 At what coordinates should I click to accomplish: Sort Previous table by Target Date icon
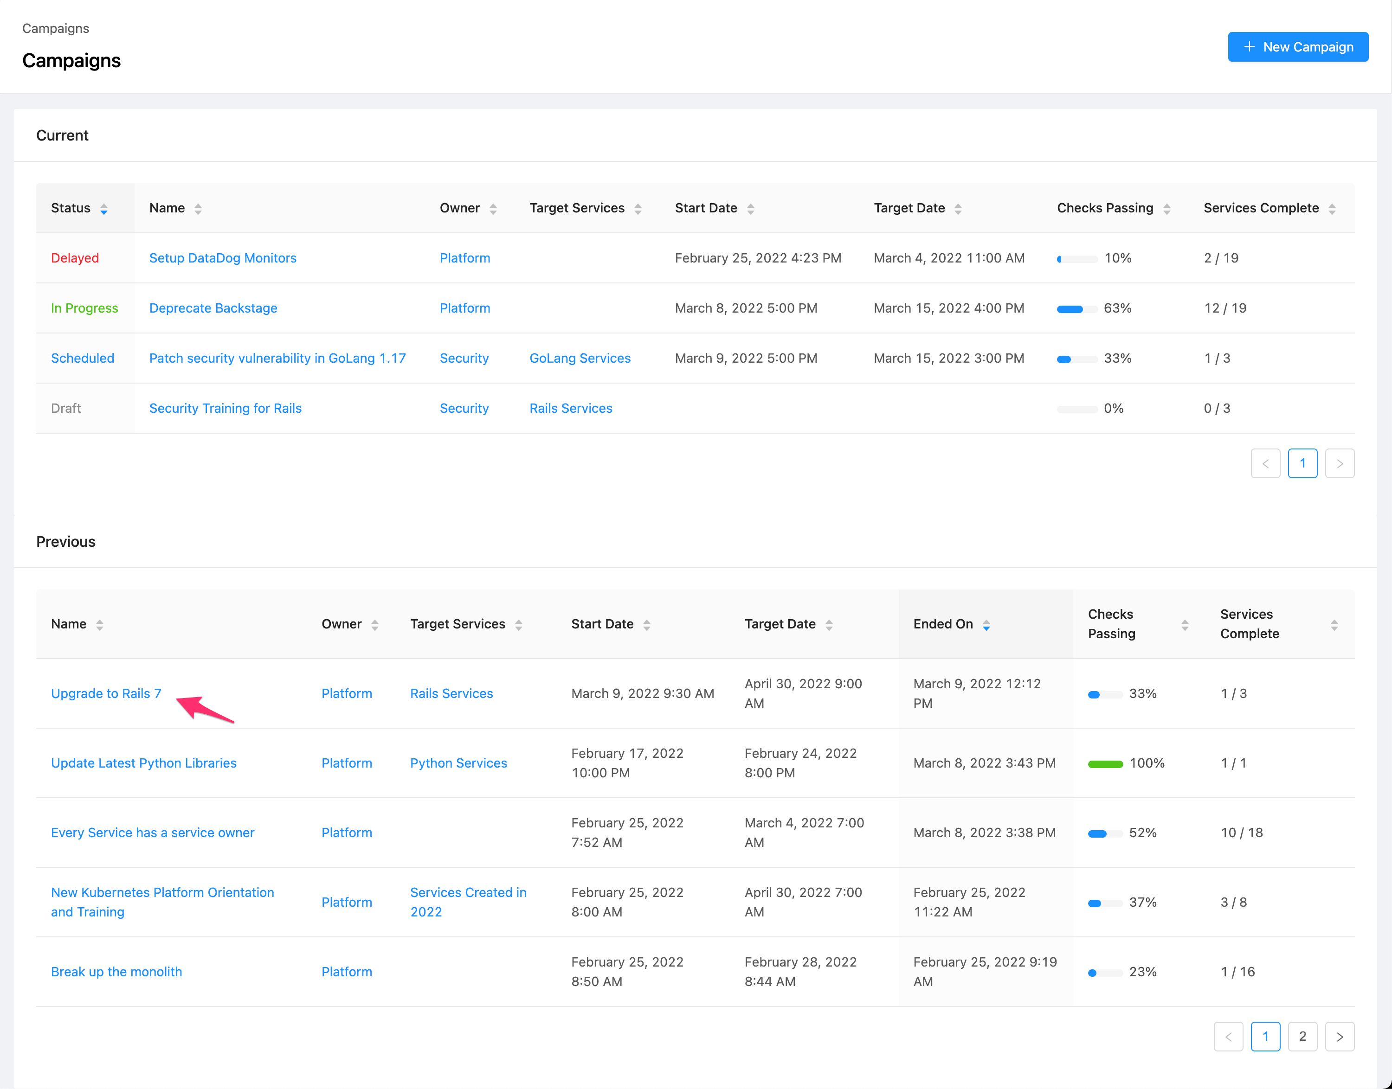[829, 625]
